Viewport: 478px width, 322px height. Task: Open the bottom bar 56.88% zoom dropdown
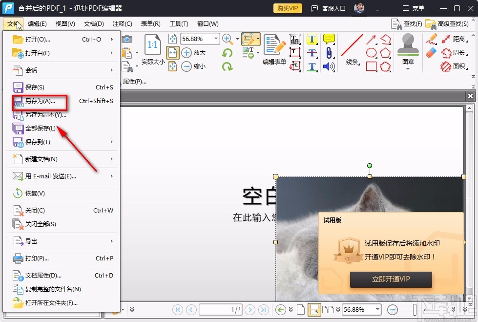tap(378, 309)
